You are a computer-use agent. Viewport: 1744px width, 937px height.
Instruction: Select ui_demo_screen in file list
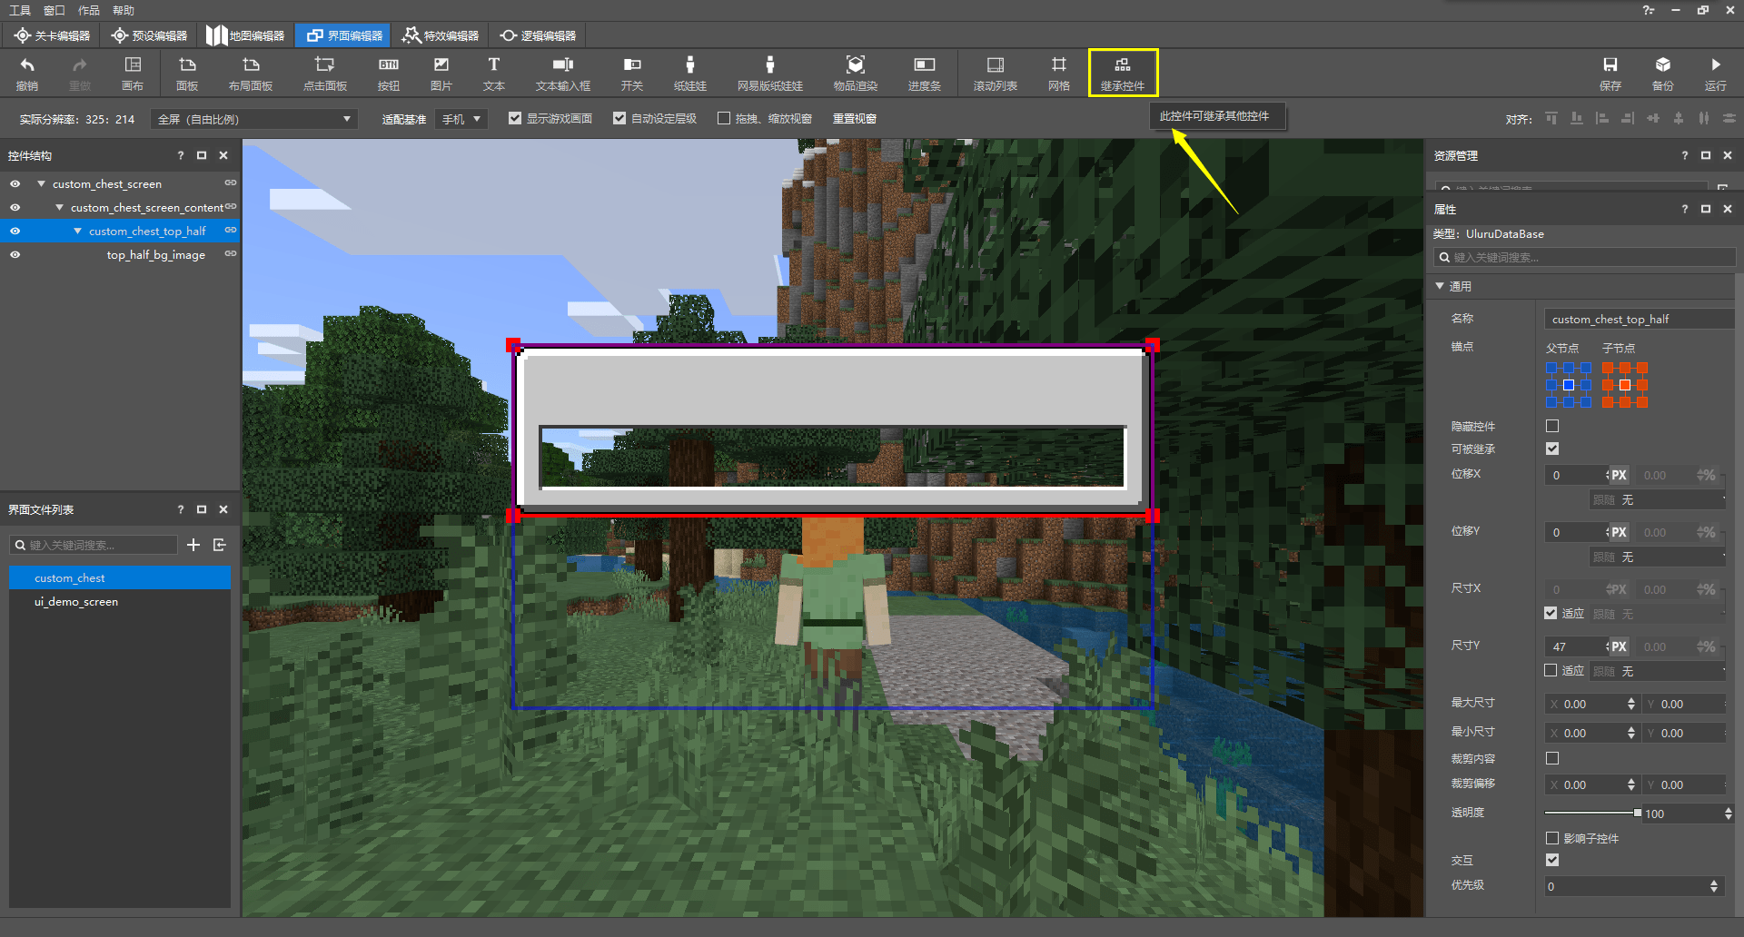pos(119,601)
